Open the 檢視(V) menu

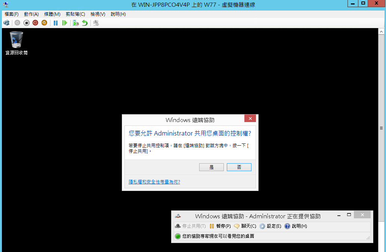click(x=98, y=14)
